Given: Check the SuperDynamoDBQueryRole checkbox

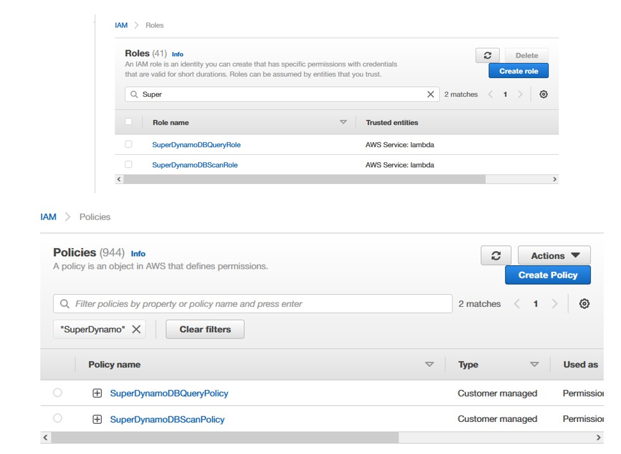Looking at the screenshot, I should (x=128, y=144).
